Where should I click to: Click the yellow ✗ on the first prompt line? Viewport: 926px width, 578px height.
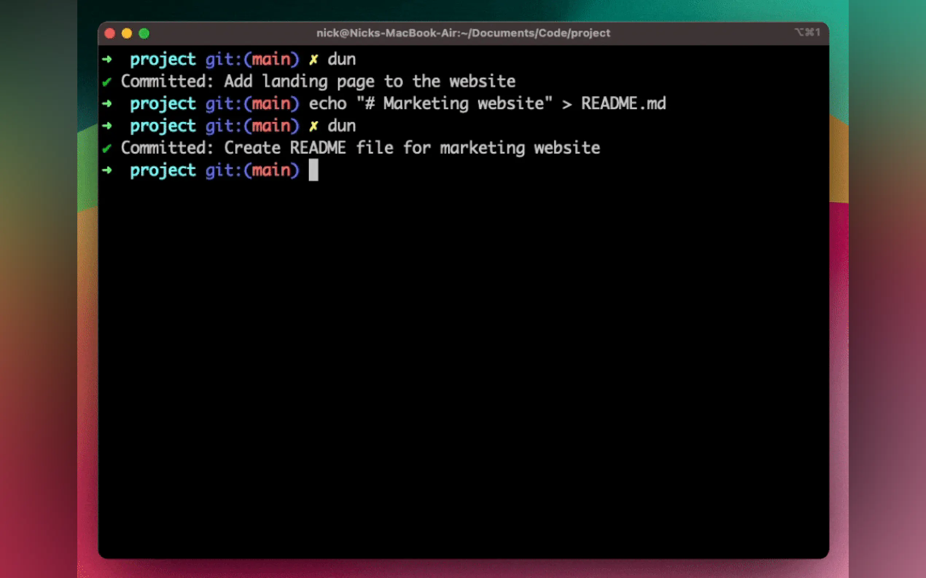click(x=314, y=60)
